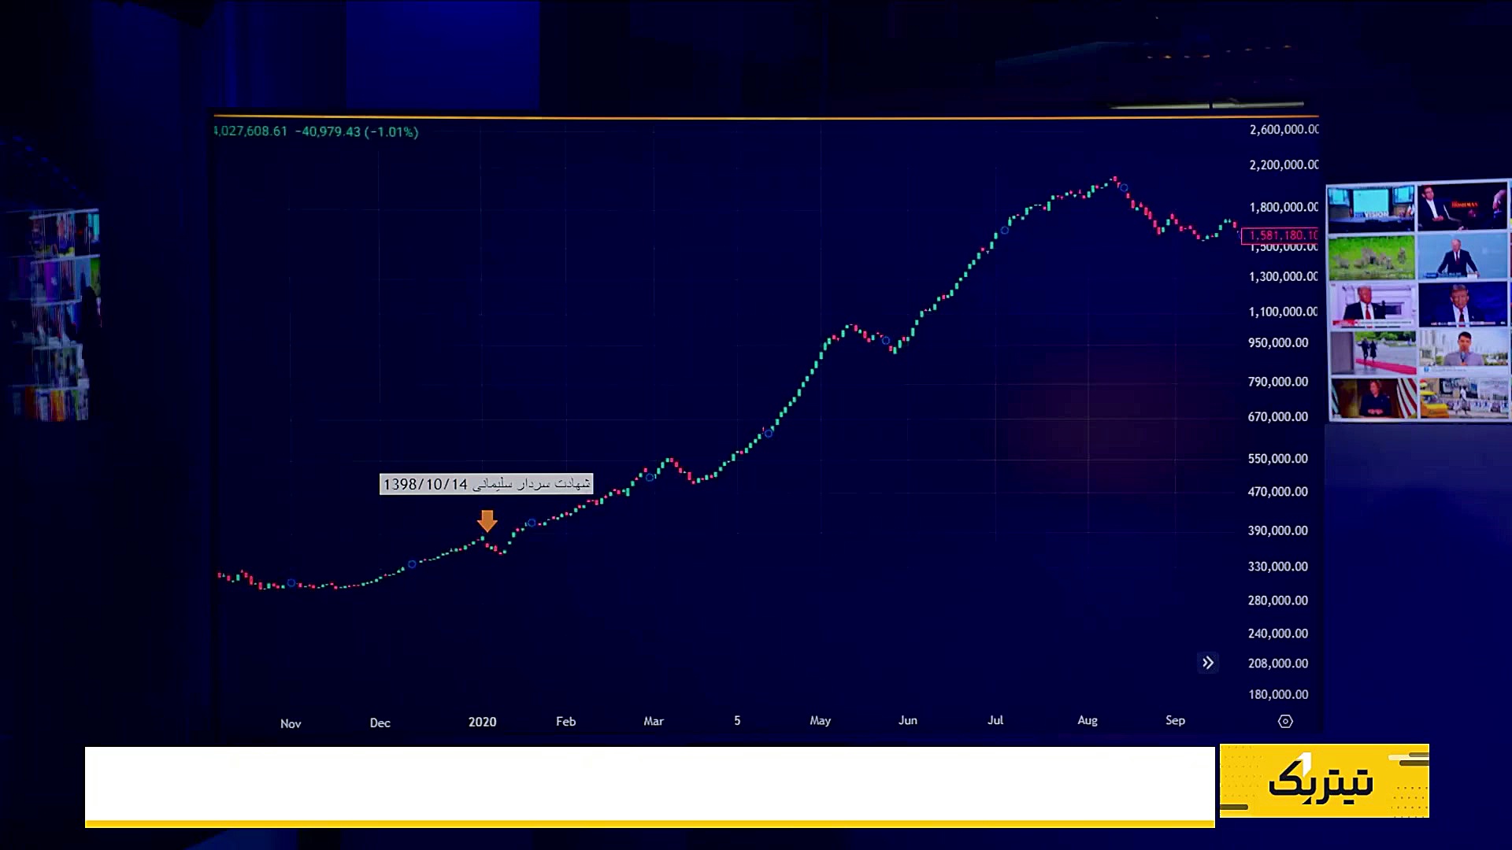Click the double-chevron scroll-to-latest icon
Viewport: 1512px width, 850px height.
1207,663
